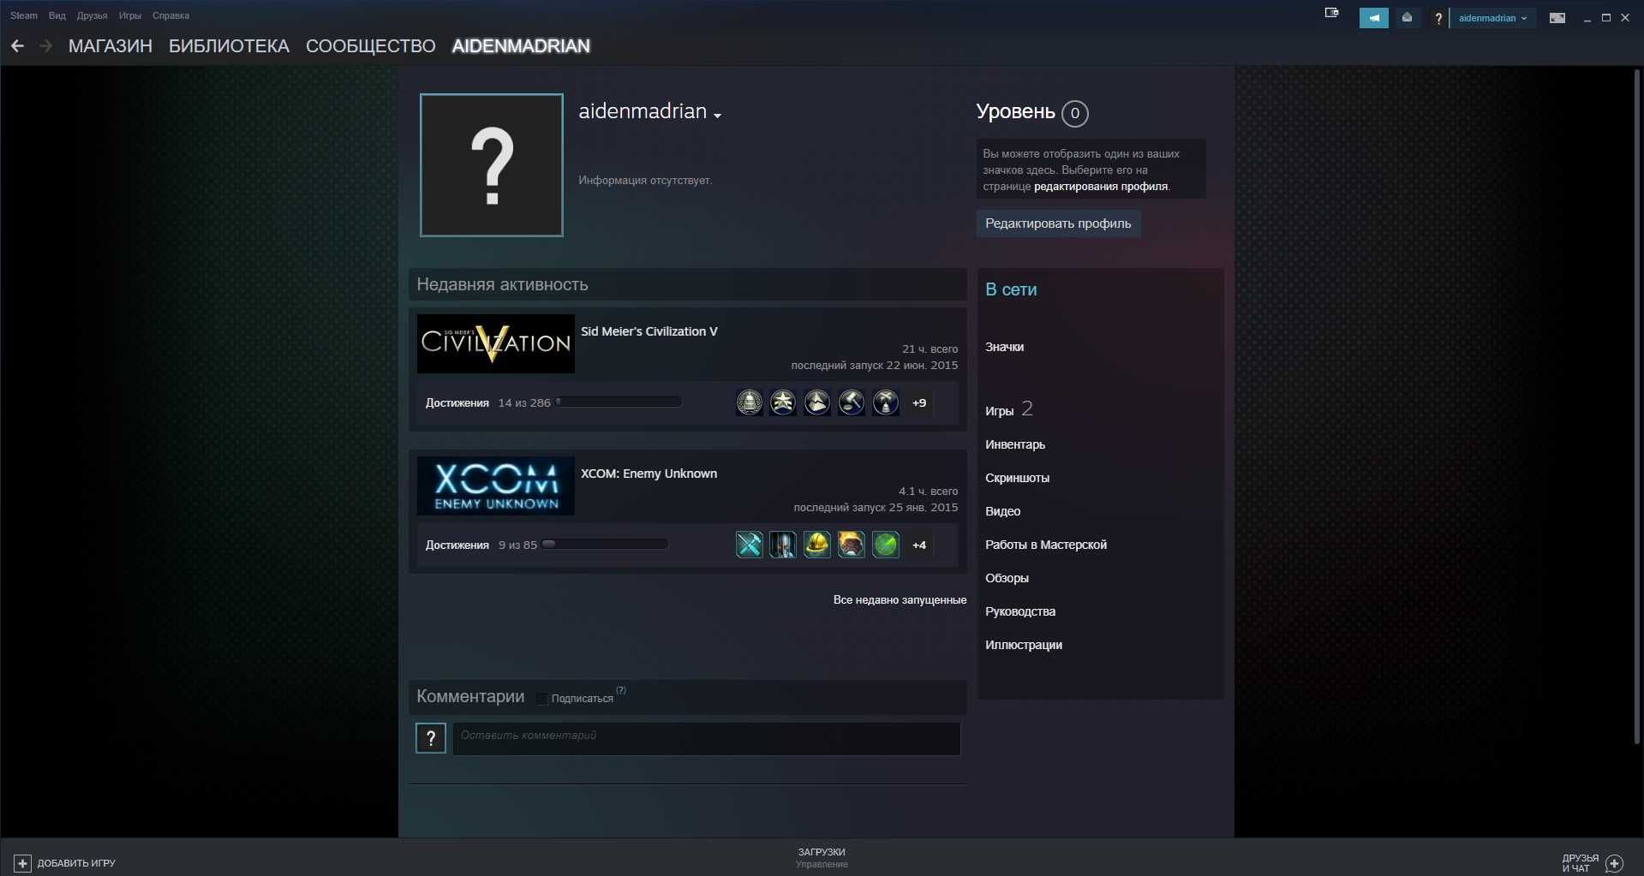Open Игры 2 in profile sidebar
Screen dimensions: 1644x876
(1009, 410)
